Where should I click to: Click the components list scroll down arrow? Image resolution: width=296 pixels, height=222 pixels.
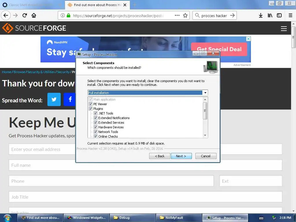pos(205,135)
